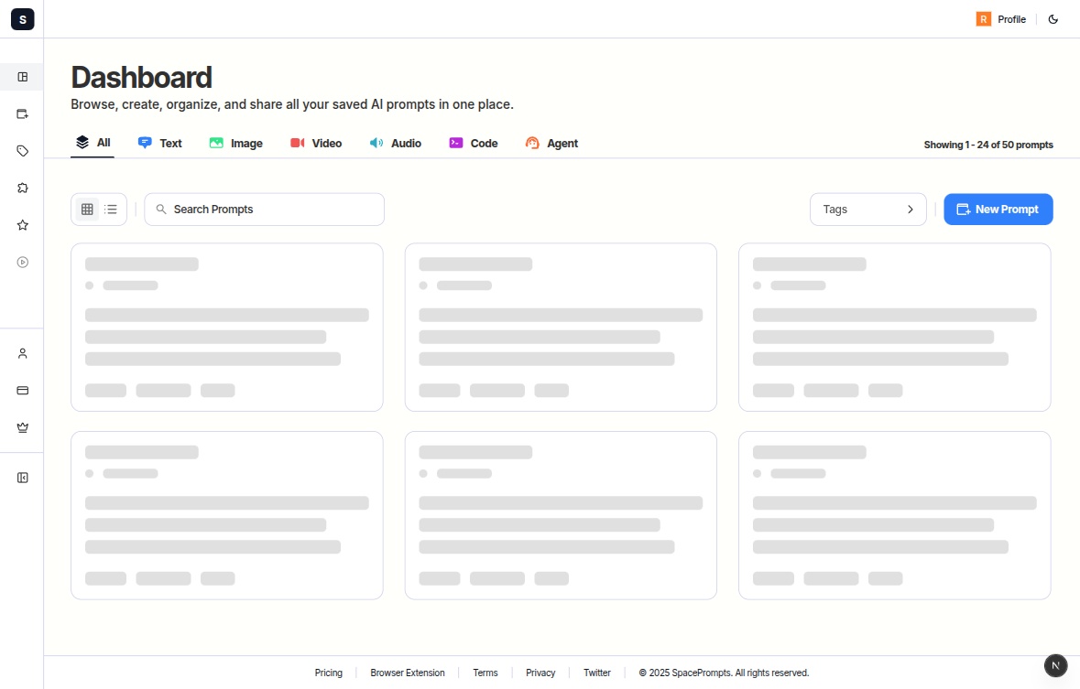Click the new prompt icon in the sidebar

pos(23,113)
